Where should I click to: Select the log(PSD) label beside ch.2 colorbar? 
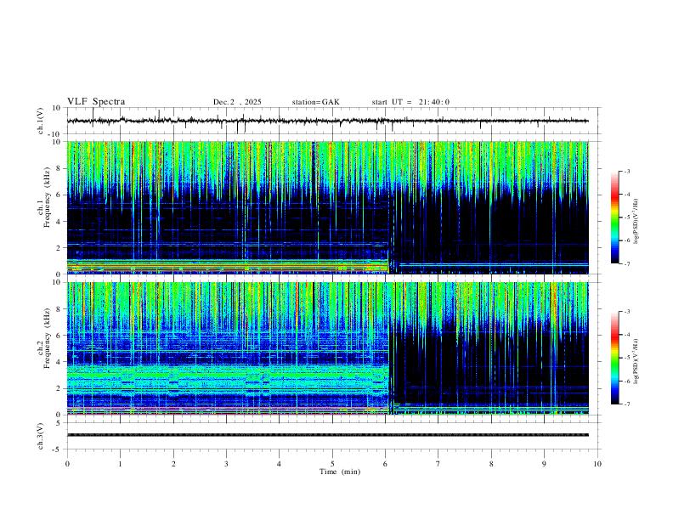(636, 361)
